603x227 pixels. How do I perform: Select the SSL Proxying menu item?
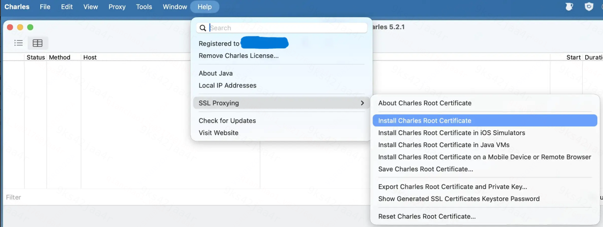pos(282,103)
